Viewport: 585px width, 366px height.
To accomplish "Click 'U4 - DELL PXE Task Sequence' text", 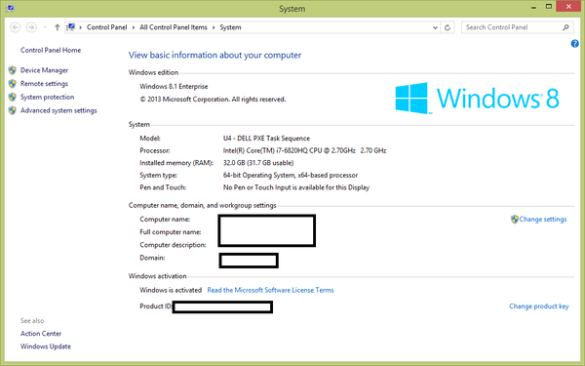I will pyautogui.click(x=266, y=139).
